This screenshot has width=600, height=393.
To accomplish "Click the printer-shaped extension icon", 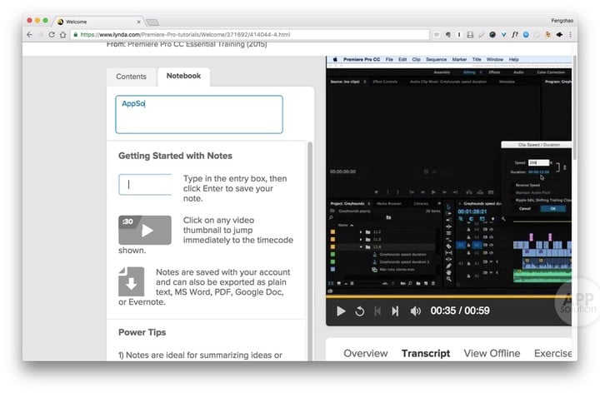I will coord(470,34).
